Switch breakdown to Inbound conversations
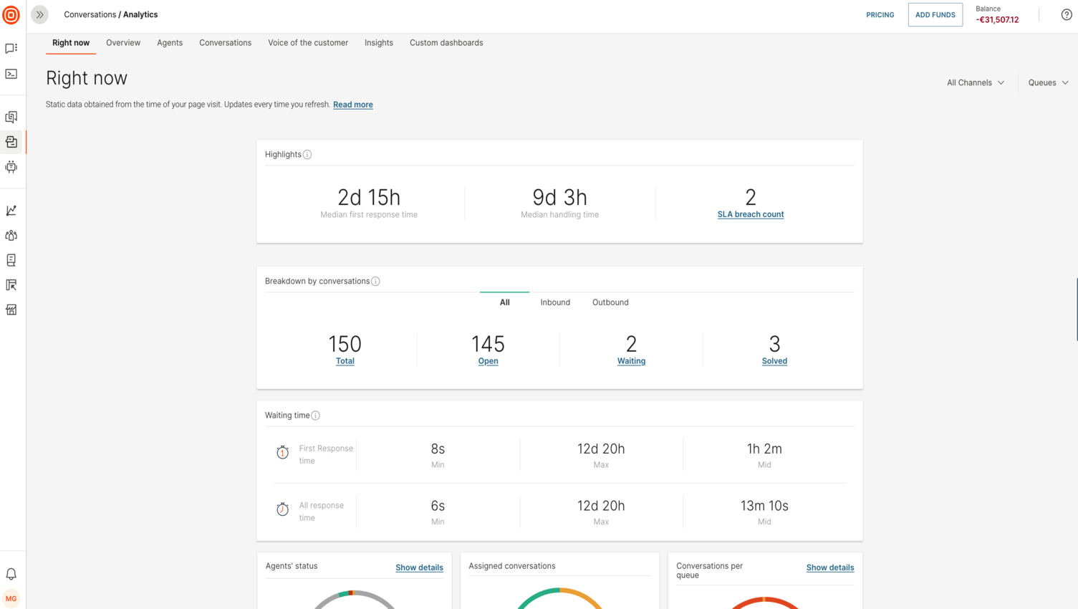 point(554,302)
